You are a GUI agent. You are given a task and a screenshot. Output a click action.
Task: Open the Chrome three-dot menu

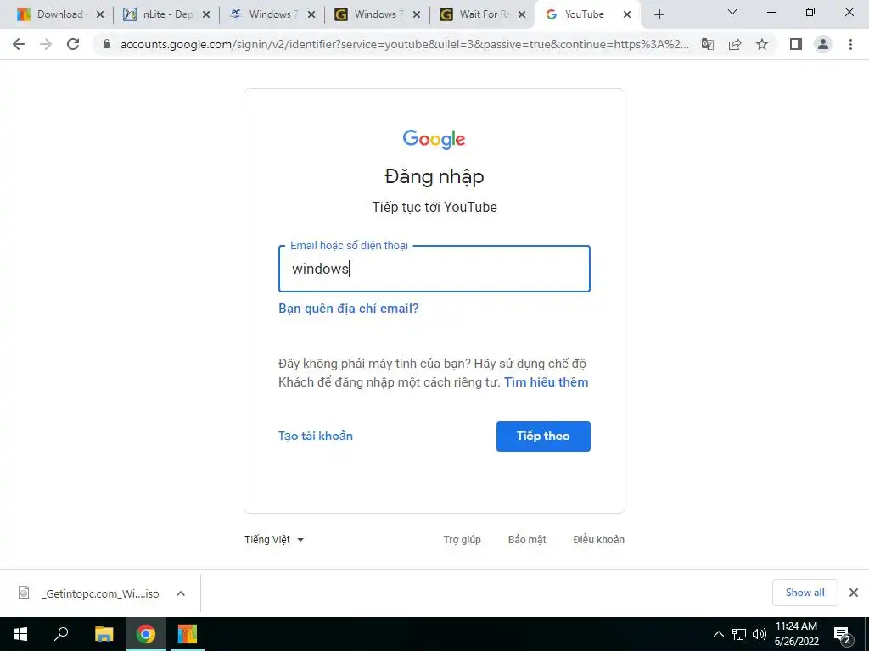click(x=850, y=44)
